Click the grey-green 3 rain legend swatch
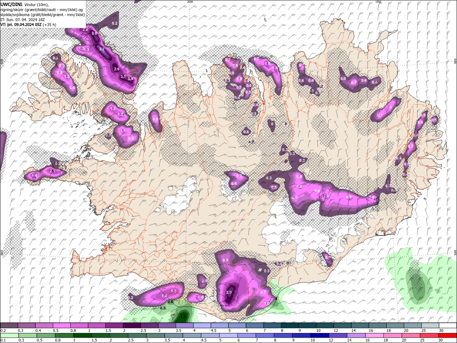 (x=155, y=335)
